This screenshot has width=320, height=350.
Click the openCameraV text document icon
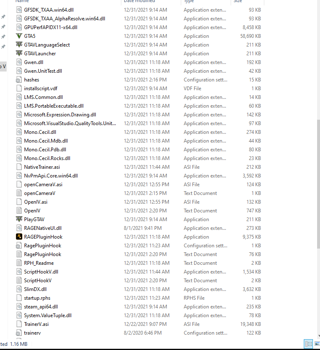(19, 193)
